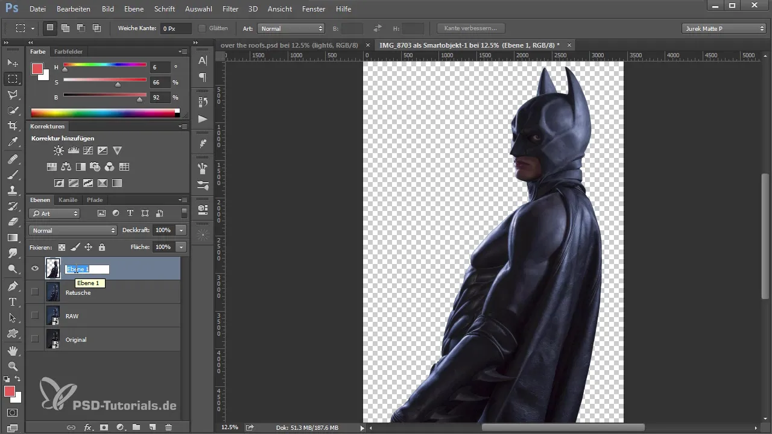772x434 pixels.
Task: Create new adjustment layer from Layers panel
Action: [120, 427]
